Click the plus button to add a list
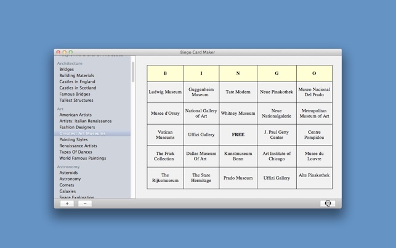396x248 pixels. [x=67, y=204]
